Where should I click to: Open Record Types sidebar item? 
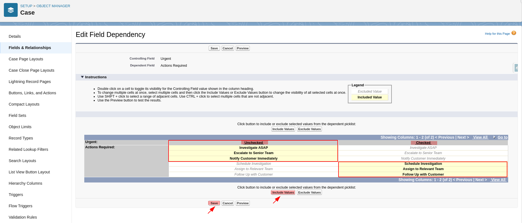[21, 138]
